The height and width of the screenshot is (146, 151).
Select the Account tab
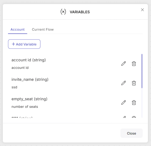pyautogui.click(x=18, y=29)
